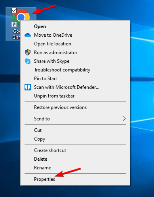Choose Open file location
Image resolution: width=154 pixels, height=197 pixels.
[x=75, y=44]
